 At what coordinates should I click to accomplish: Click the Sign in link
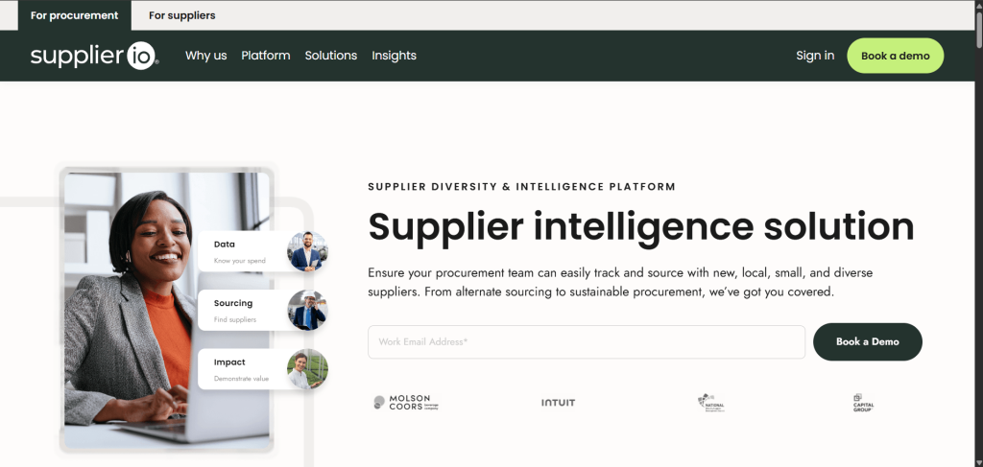pos(815,56)
